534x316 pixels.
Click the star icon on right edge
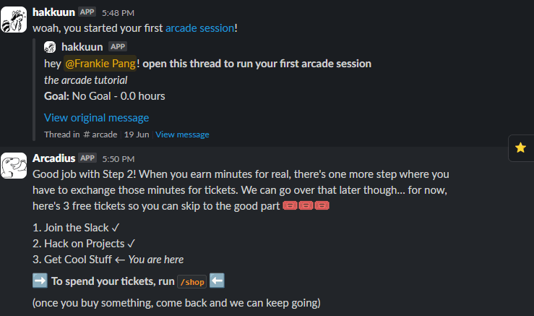click(x=520, y=148)
